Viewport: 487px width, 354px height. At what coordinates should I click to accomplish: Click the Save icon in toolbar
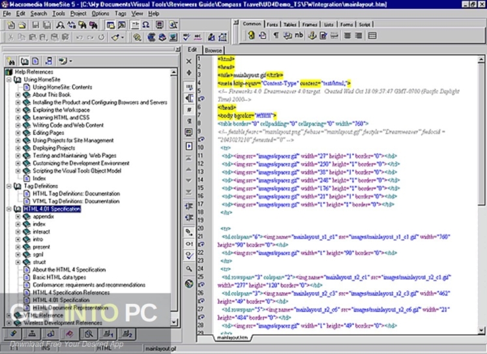pyautogui.click(x=35, y=25)
